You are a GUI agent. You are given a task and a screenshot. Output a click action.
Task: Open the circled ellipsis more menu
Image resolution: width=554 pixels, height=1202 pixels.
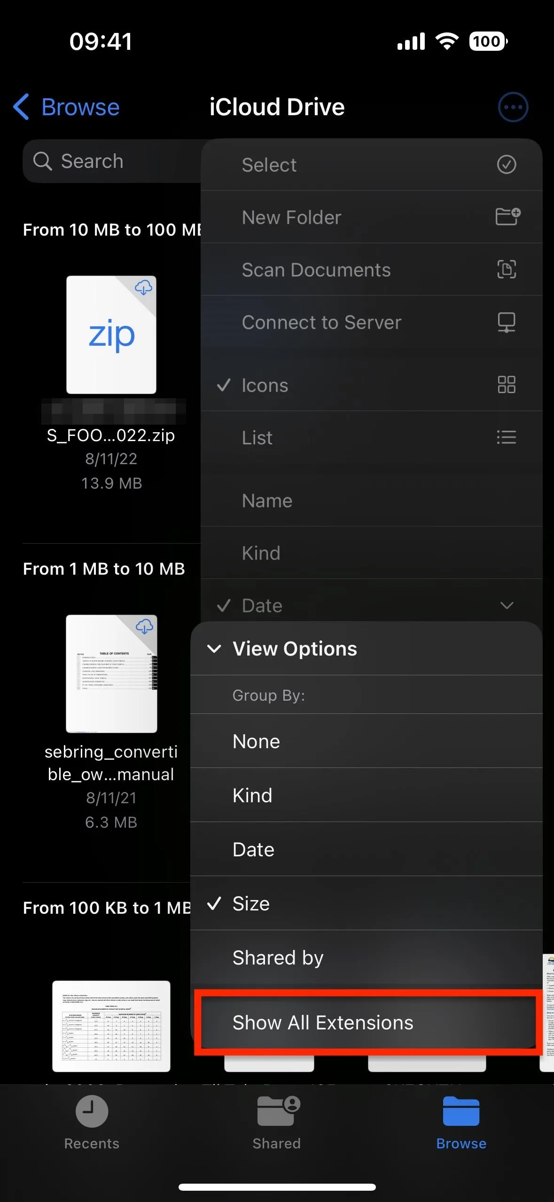[513, 107]
